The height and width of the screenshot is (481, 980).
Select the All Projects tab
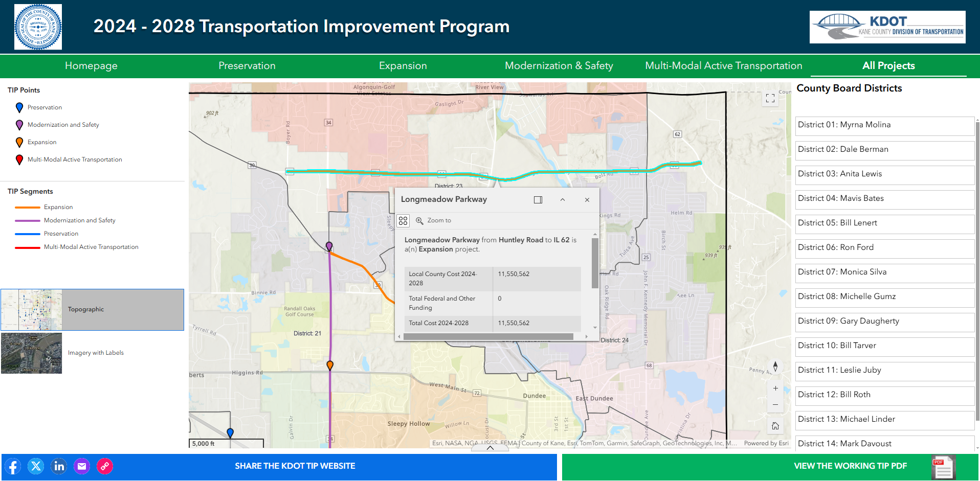(888, 65)
